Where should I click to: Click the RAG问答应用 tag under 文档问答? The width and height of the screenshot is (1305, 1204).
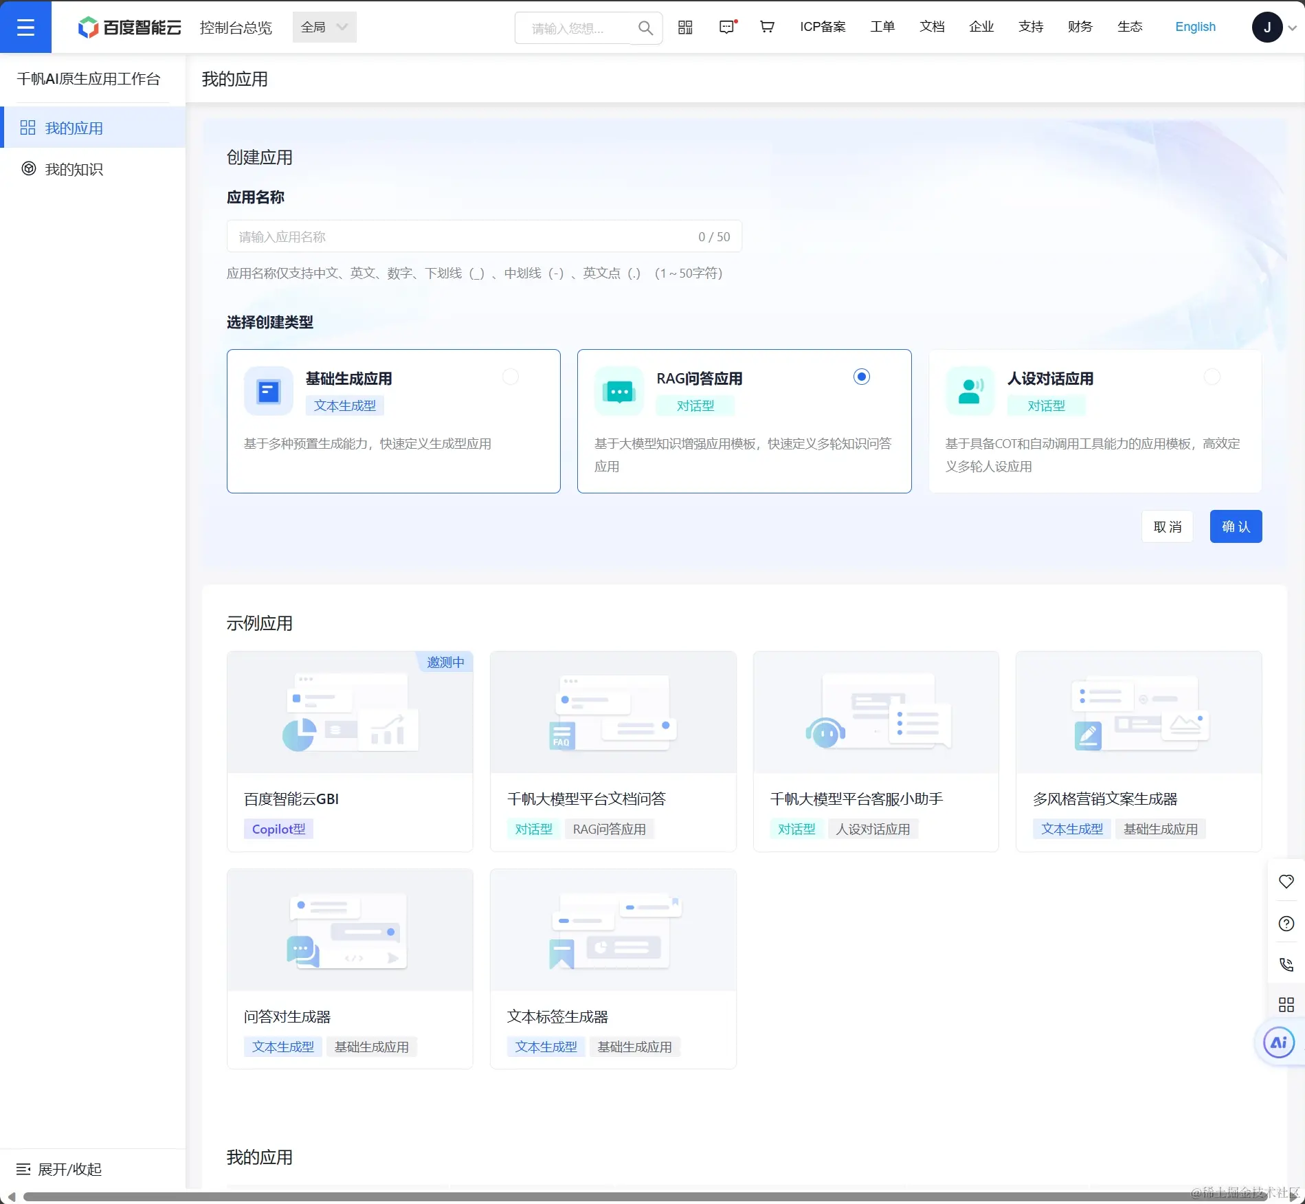[x=610, y=829]
